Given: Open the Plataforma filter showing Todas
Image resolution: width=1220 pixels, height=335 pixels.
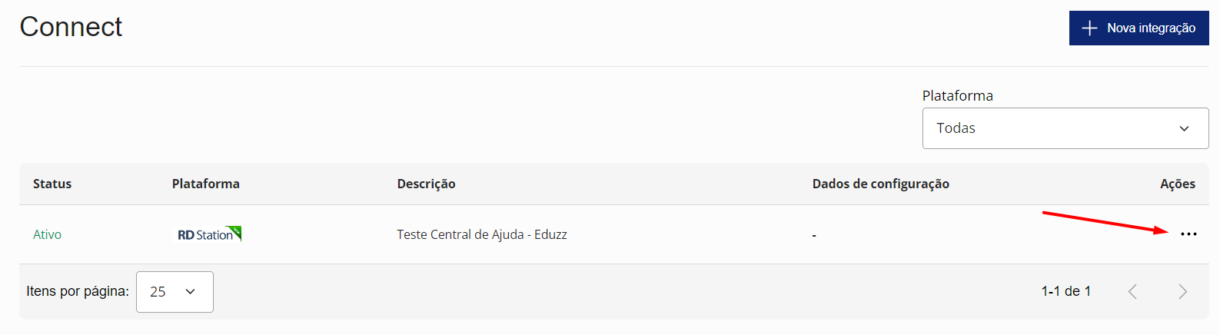Looking at the screenshot, I should pyautogui.click(x=1065, y=128).
